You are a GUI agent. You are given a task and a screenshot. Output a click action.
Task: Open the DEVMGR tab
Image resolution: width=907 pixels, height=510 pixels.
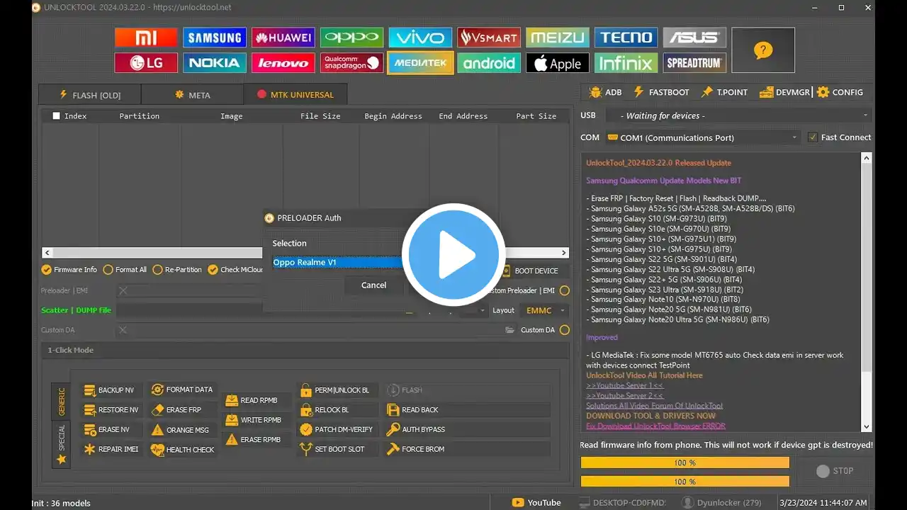(x=784, y=92)
